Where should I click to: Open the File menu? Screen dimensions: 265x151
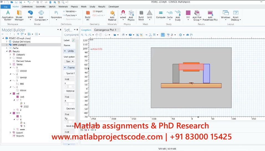click(6, 7)
